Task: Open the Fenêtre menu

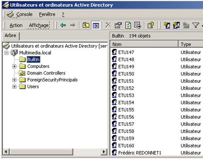Action: [x=47, y=14]
